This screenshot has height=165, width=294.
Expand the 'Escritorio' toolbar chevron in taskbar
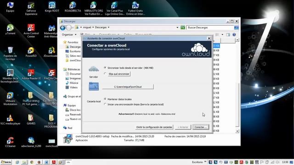pos(205,162)
